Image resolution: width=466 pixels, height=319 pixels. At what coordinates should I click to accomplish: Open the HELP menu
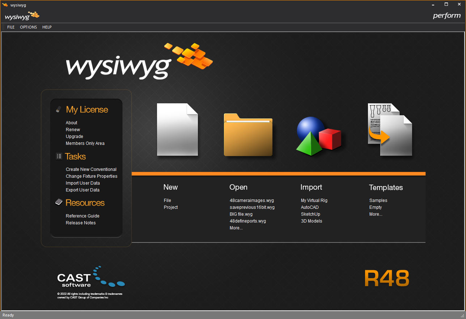point(47,27)
